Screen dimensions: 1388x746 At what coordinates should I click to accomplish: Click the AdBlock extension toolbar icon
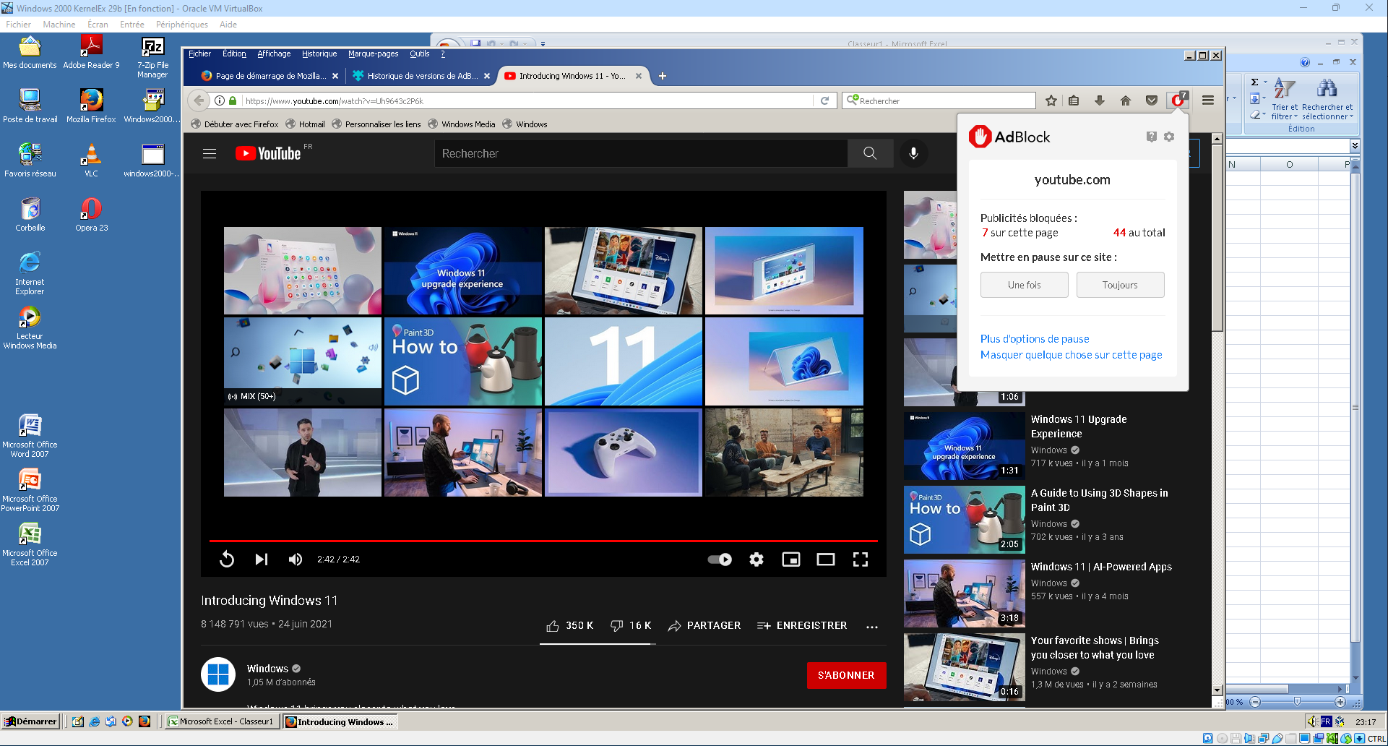1178,100
